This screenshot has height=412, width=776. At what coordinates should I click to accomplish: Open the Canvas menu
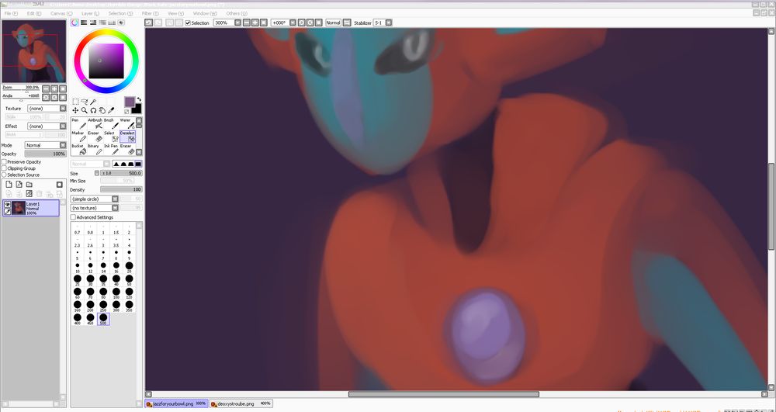point(61,13)
